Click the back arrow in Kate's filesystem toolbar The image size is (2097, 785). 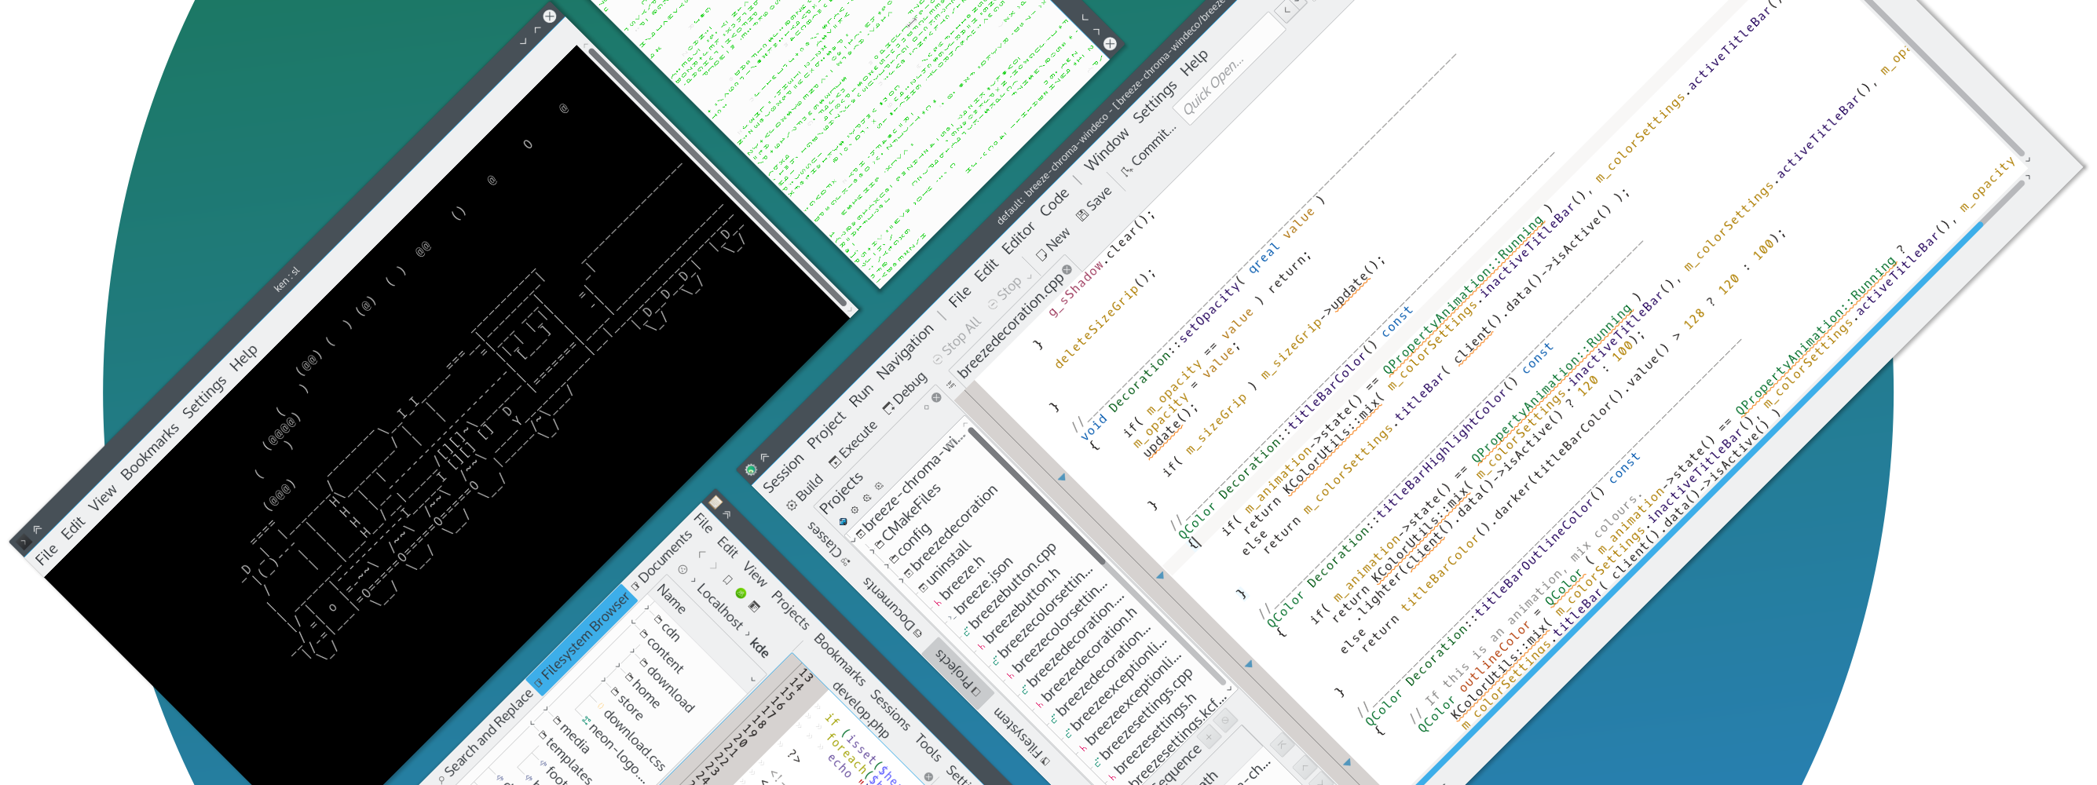pyautogui.click(x=701, y=554)
